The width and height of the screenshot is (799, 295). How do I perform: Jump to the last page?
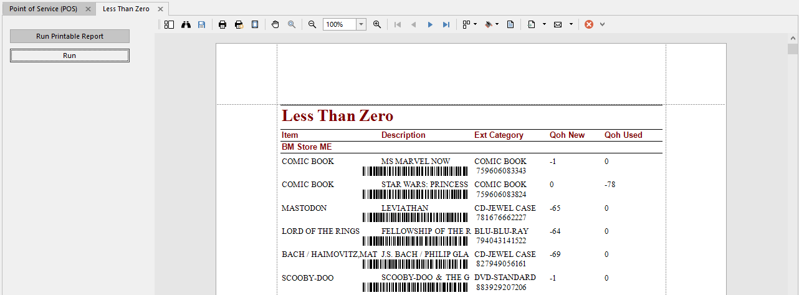446,24
